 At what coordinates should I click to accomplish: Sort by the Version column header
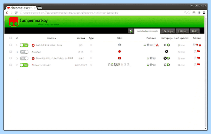[x=81, y=38]
